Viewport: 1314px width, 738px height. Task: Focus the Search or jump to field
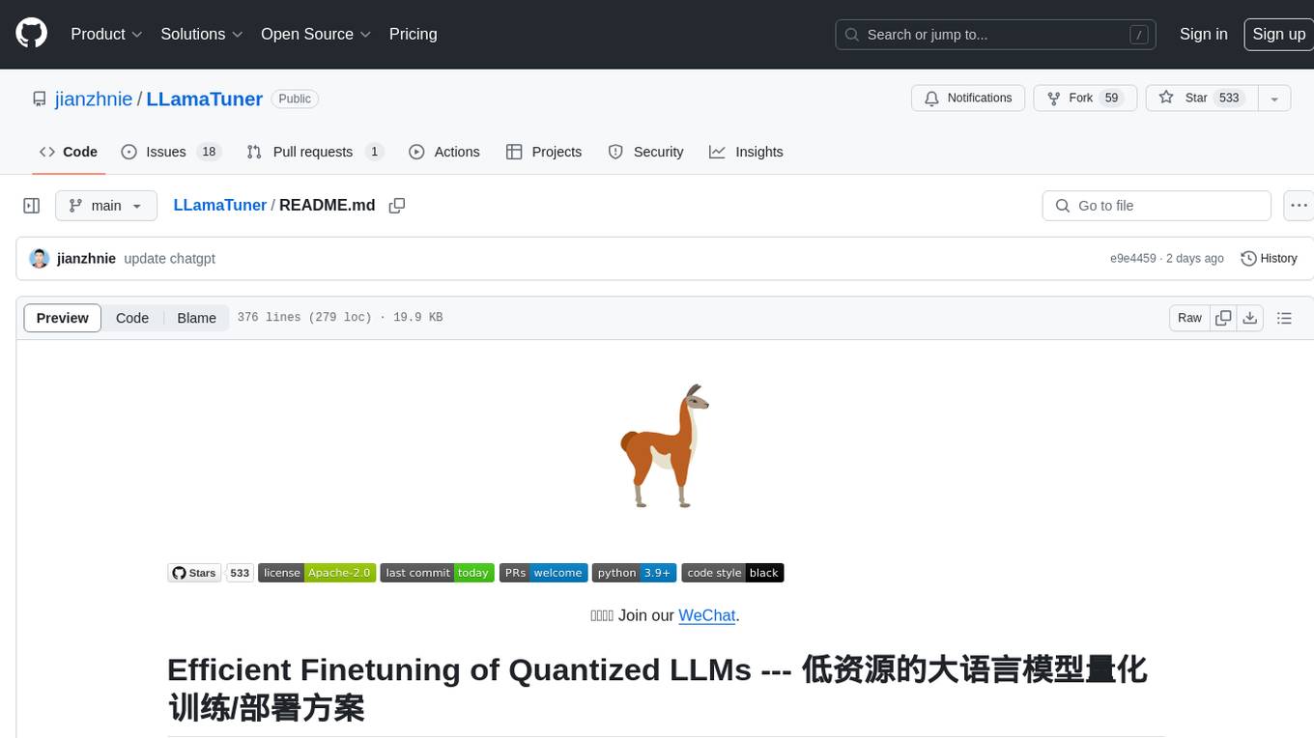click(x=997, y=35)
